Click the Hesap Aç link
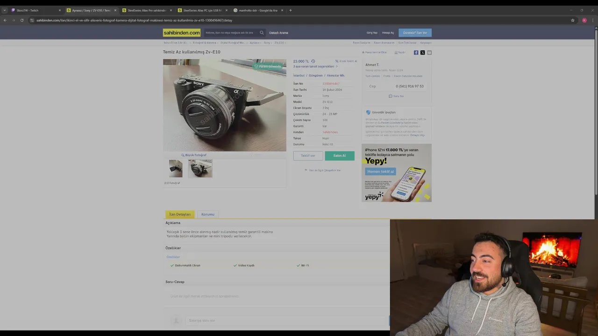This screenshot has width=598, height=336. click(388, 33)
